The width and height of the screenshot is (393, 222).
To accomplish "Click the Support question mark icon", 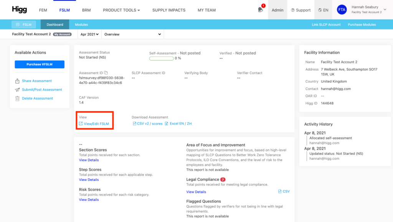I will pos(293,10).
